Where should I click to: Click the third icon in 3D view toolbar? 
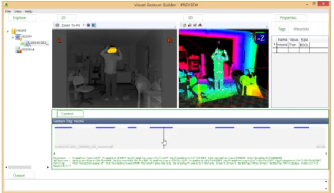(195, 25)
